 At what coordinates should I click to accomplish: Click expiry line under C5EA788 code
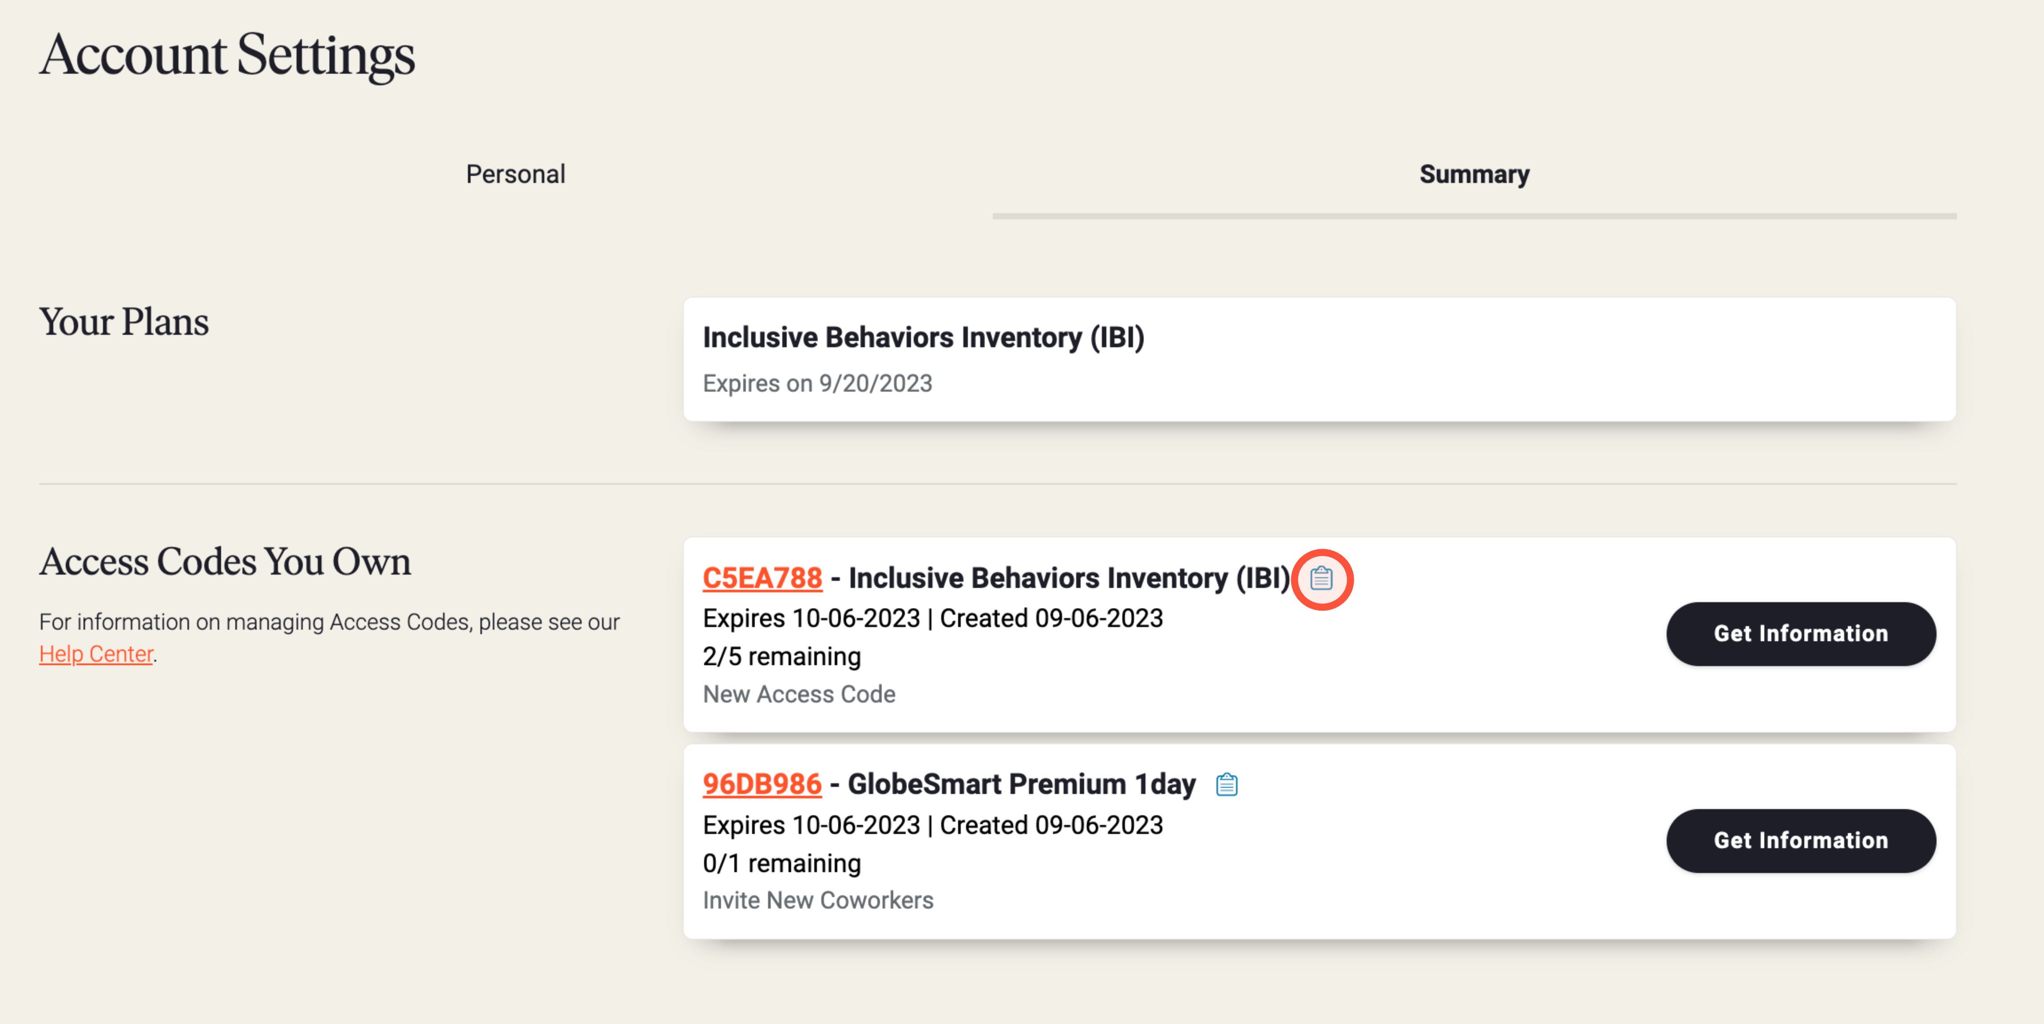(933, 619)
